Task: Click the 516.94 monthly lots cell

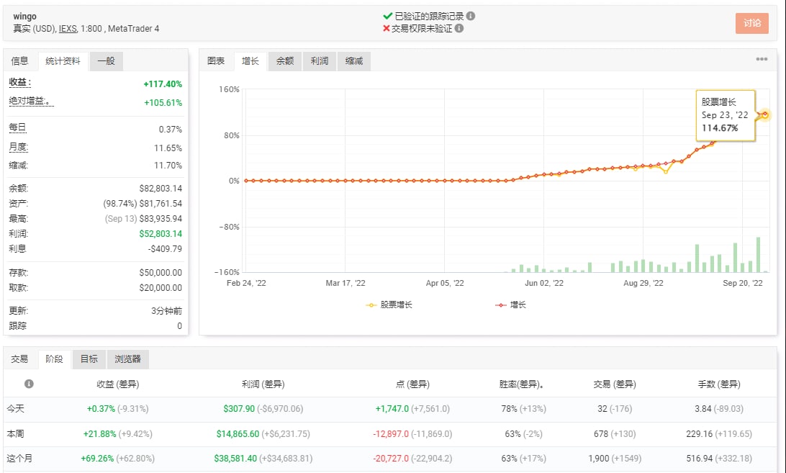Action: pyautogui.click(x=699, y=459)
